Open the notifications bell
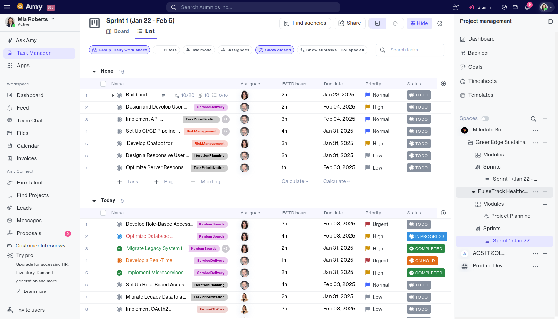This screenshot has height=319, width=558. coord(527,7)
